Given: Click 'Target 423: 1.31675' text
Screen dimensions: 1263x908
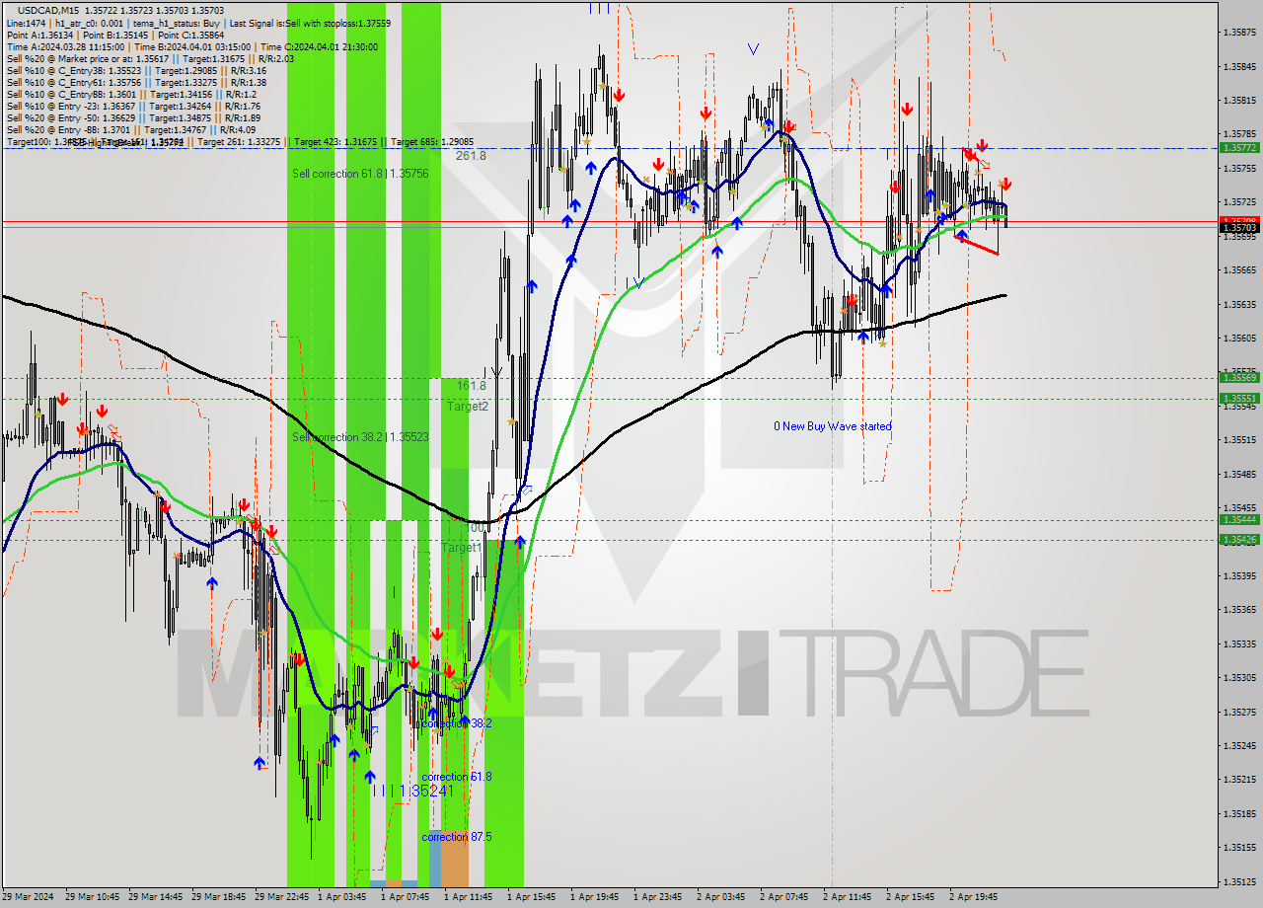Looking at the screenshot, I should [x=335, y=142].
